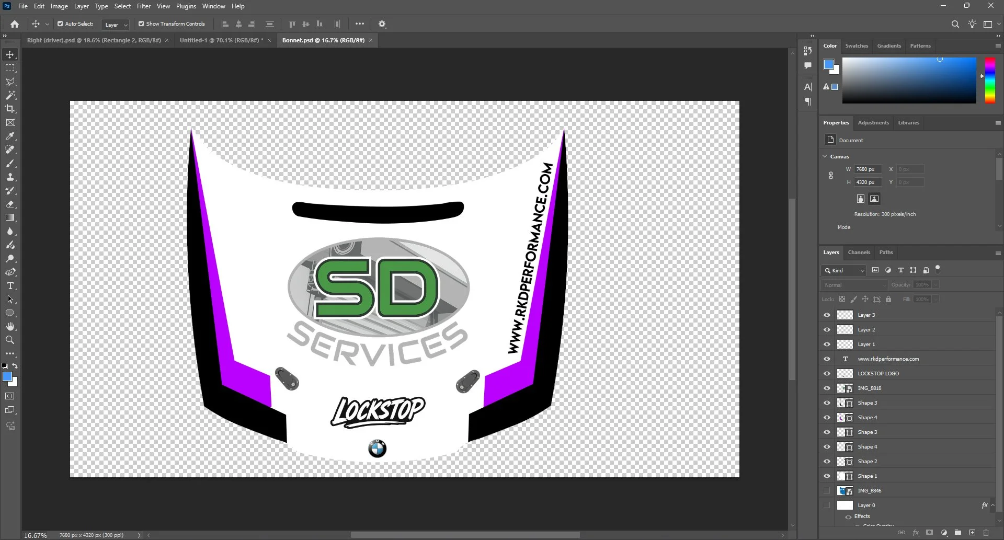Image resolution: width=1004 pixels, height=540 pixels.
Task: Show the hidden Layer 0 layer
Action: pos(827,505)
